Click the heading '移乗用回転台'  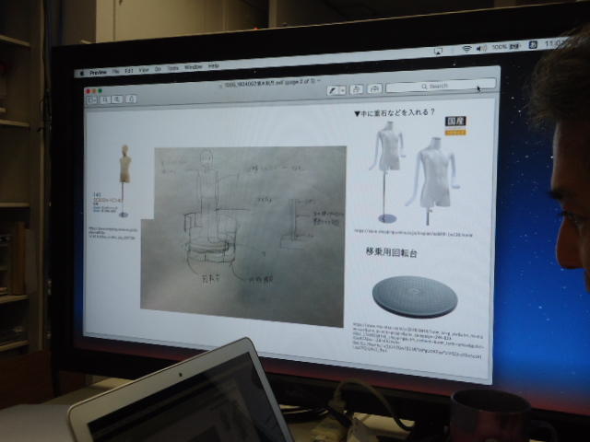(x=392, y=252)
